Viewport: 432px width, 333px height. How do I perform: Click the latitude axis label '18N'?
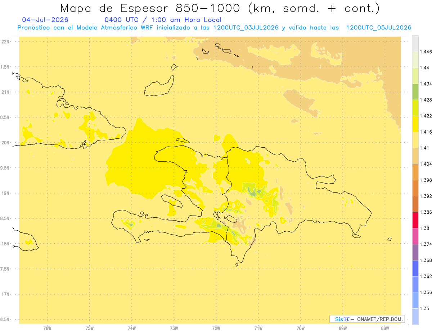click(x=6, y=244)
